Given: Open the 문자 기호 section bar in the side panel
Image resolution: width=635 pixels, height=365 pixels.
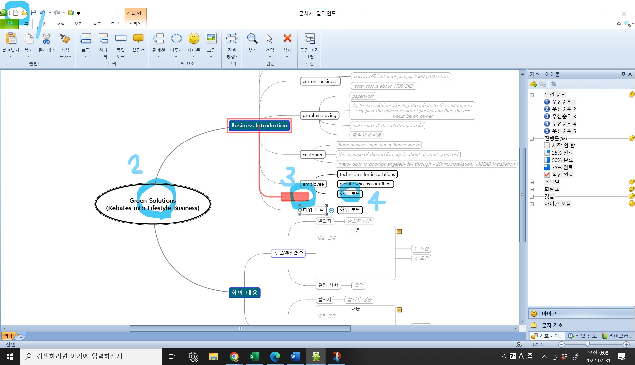Looking at the screenshot, I should tap(581, 325).
